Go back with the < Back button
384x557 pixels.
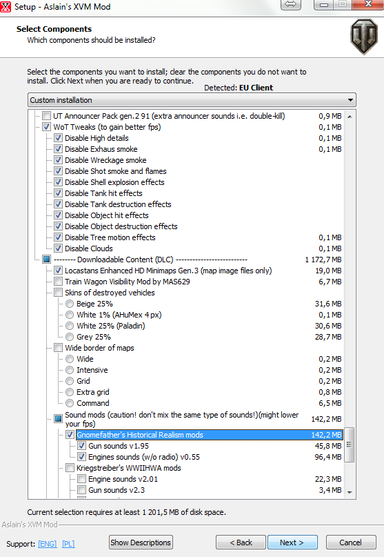click(x=241, y=543)
